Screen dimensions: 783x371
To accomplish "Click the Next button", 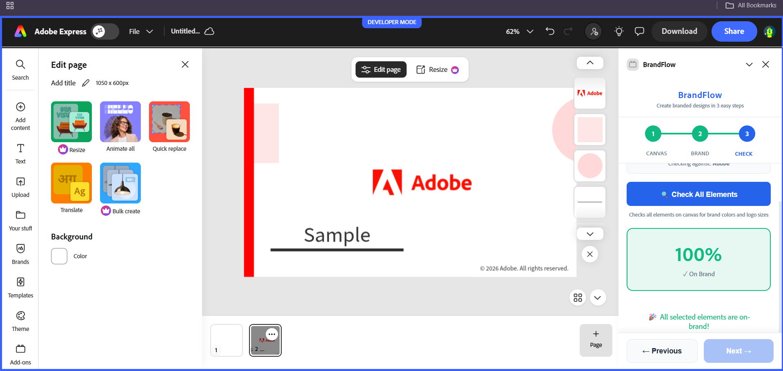I will click(x=739, y=351).
